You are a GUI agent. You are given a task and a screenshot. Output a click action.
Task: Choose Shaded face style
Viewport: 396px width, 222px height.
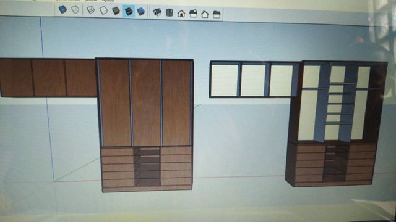(116, 11)
